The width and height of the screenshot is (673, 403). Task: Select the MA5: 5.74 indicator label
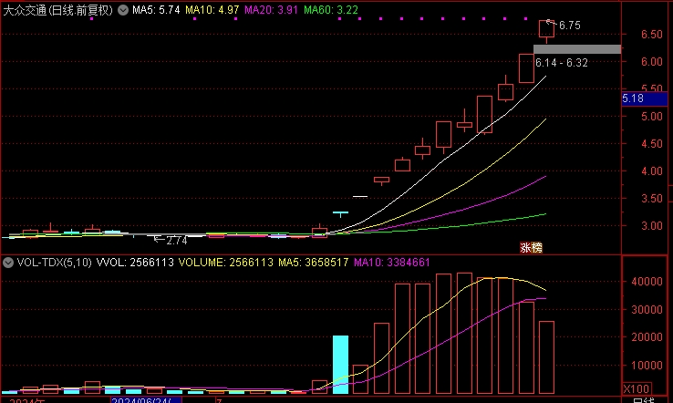156,10
